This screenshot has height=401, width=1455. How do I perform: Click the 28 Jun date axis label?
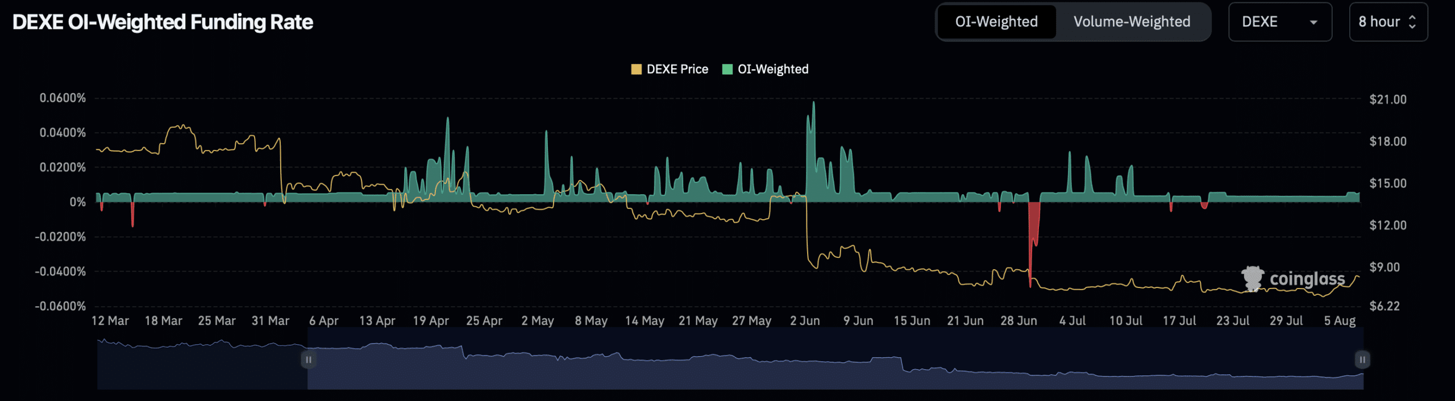click(x=1018, y=321)
